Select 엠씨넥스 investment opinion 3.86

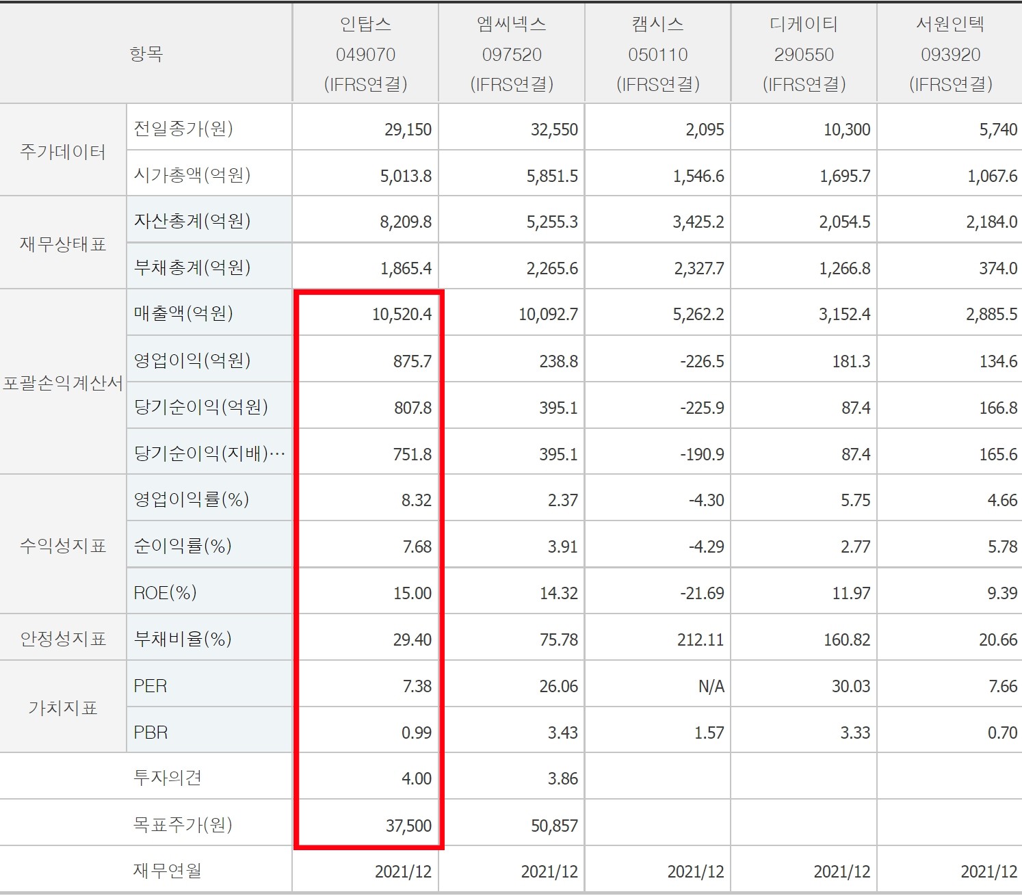(x=563, y=778)
